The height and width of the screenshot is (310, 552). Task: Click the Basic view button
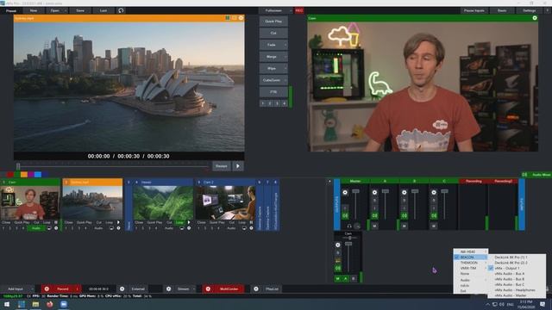502,10
